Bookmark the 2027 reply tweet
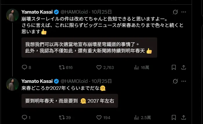Screen dimensions: 203x124 click(x=173, y=117)
